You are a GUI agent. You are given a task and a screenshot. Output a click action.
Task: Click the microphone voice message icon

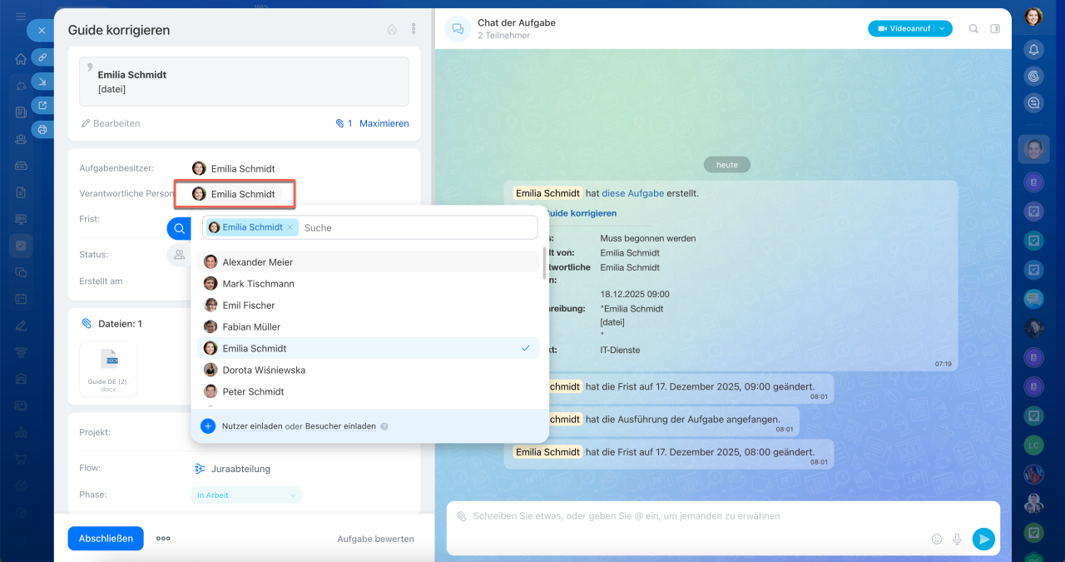957,540
